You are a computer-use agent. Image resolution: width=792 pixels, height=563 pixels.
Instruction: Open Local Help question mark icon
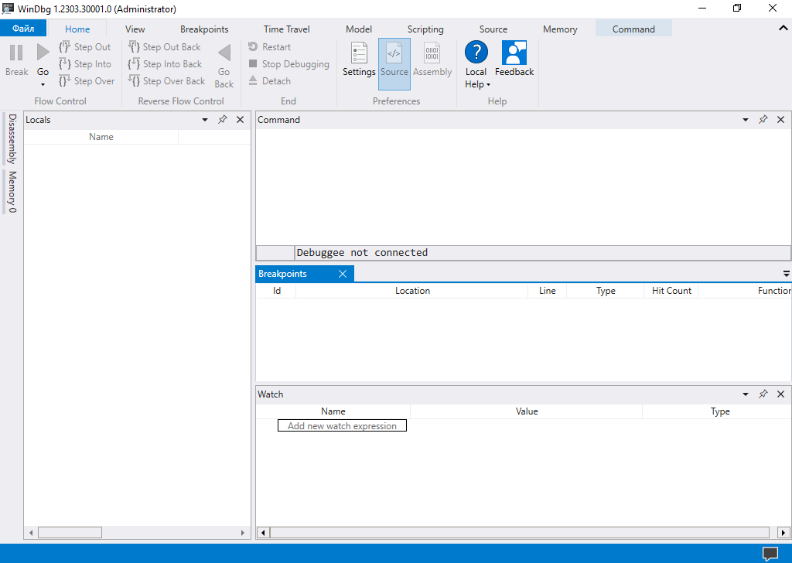tap(476, 52)
